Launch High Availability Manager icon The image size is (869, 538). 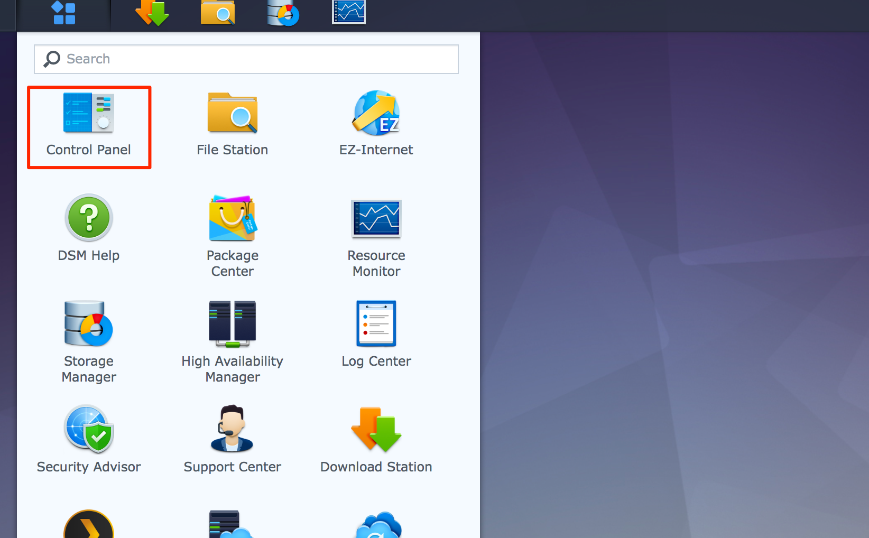point(233,323)
